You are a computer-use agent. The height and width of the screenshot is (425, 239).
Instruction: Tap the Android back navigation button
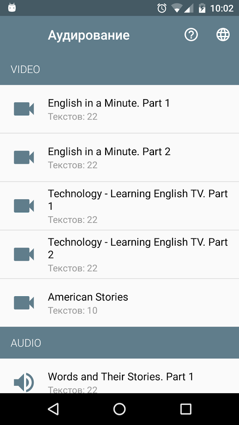tap(53, 409)
